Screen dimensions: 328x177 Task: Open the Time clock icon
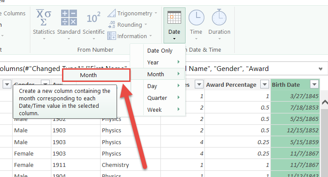196,18
